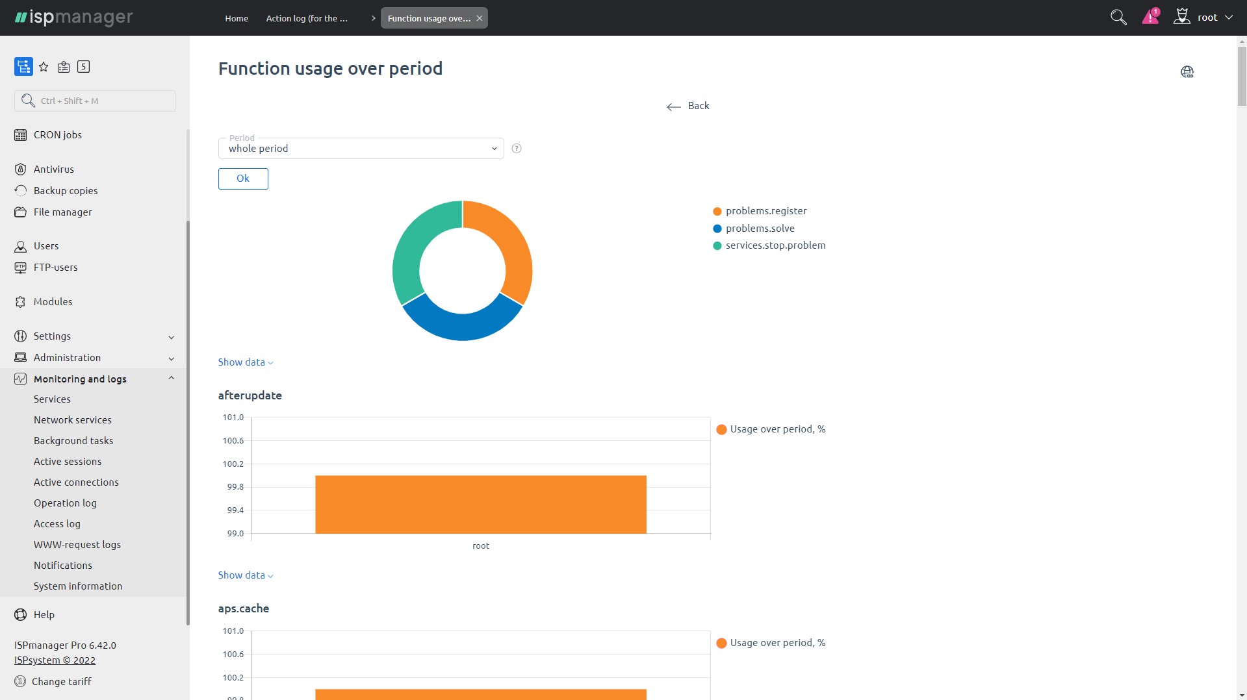This screenshot has width=1247, height=700.
Task: Open the Period dropdown
Action: (x=361, y=148)
